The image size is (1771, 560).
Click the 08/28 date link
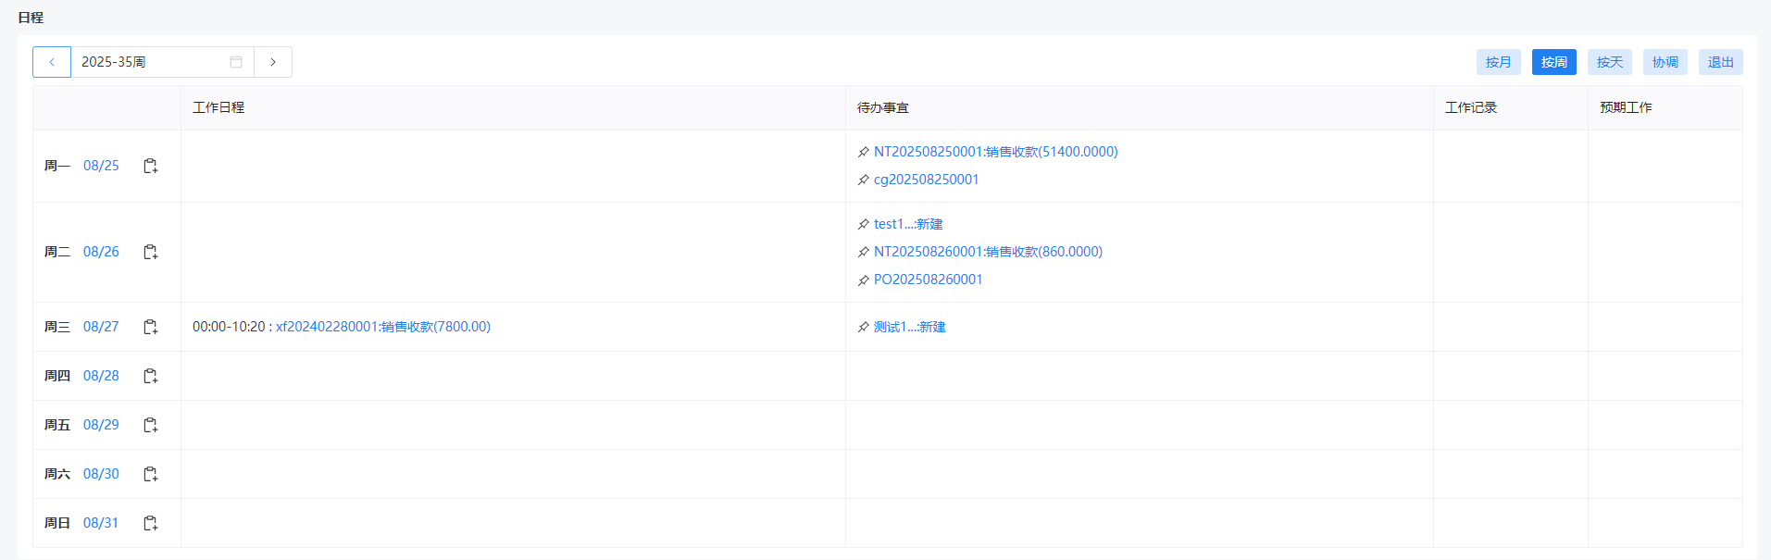coord(101,376)
